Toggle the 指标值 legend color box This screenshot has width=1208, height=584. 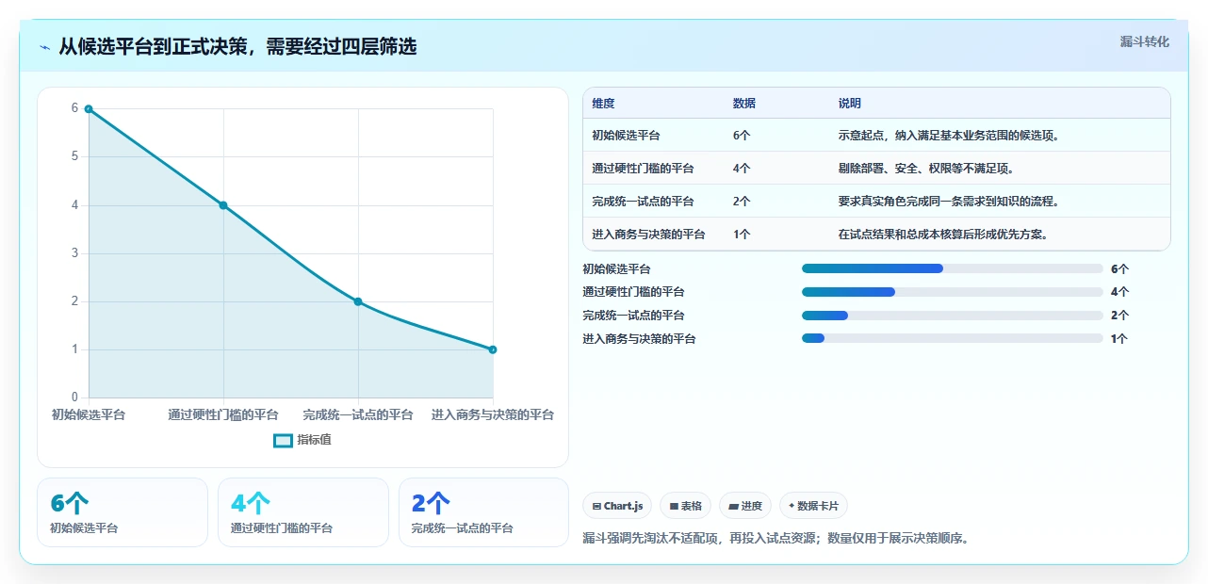[x=283, y=440]
